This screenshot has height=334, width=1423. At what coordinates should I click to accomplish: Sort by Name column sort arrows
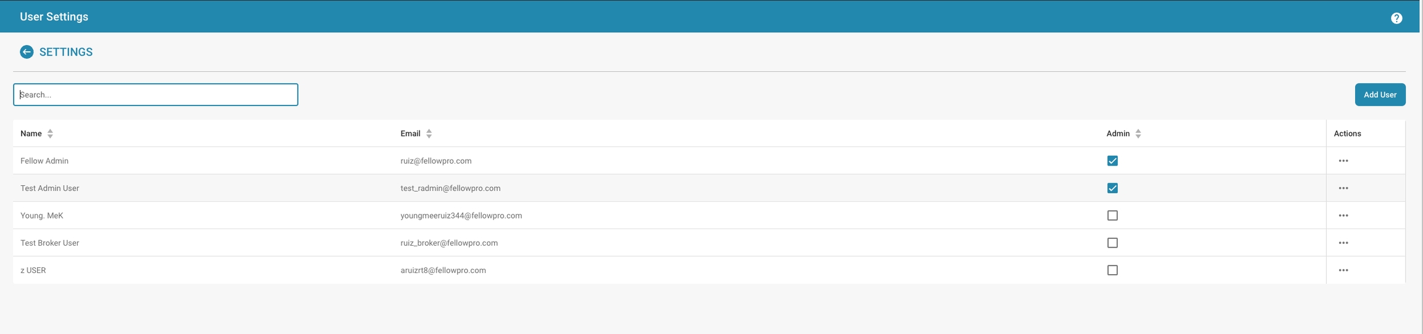(x=50, y=133)
